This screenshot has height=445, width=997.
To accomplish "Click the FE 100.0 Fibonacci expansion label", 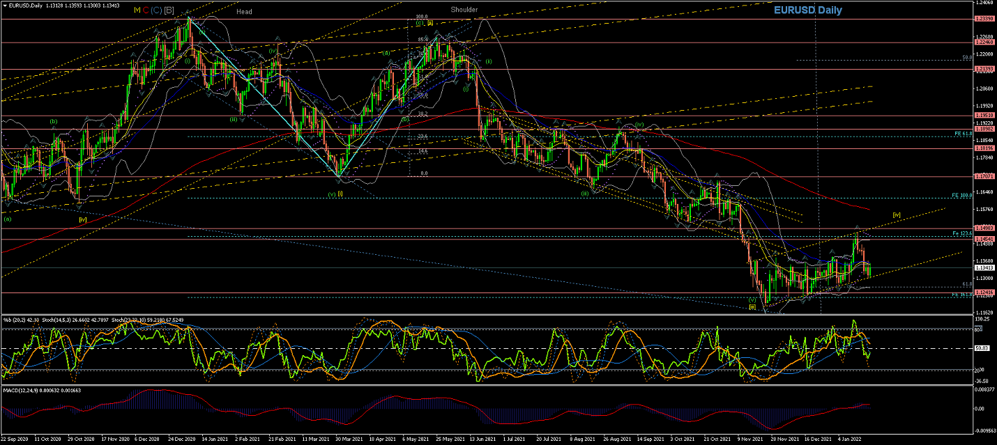I will (961, 195).
